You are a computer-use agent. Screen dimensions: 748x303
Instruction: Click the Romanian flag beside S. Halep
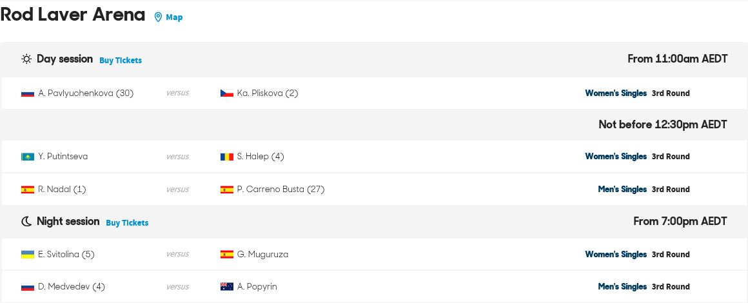pos(226,157)
